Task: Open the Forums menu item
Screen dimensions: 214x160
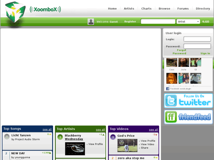Action: tap(183, 9)
